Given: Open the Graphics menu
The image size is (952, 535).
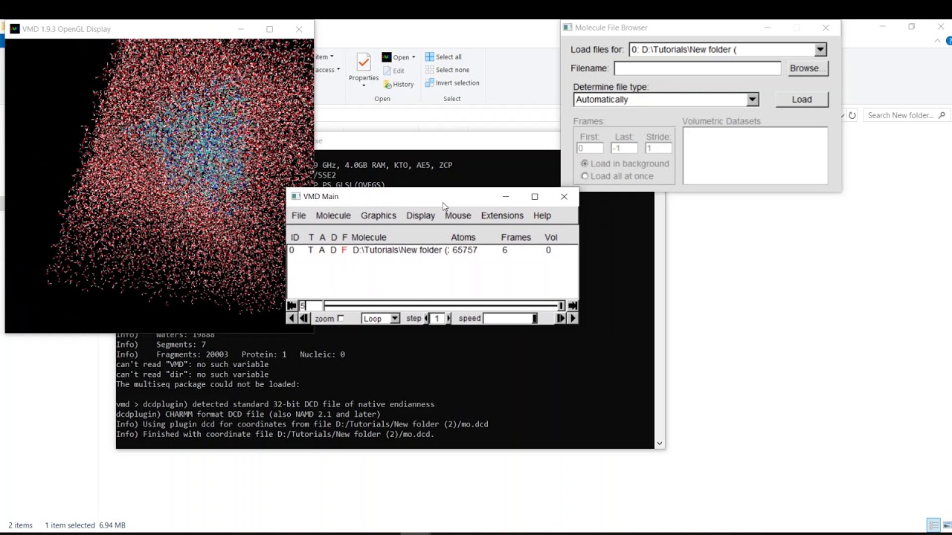Looking at the screenshot, I should click(379, 215).
